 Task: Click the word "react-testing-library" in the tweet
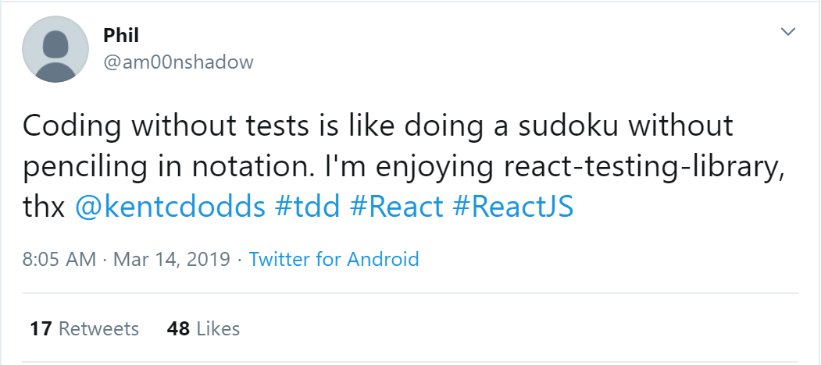point(644,168)
